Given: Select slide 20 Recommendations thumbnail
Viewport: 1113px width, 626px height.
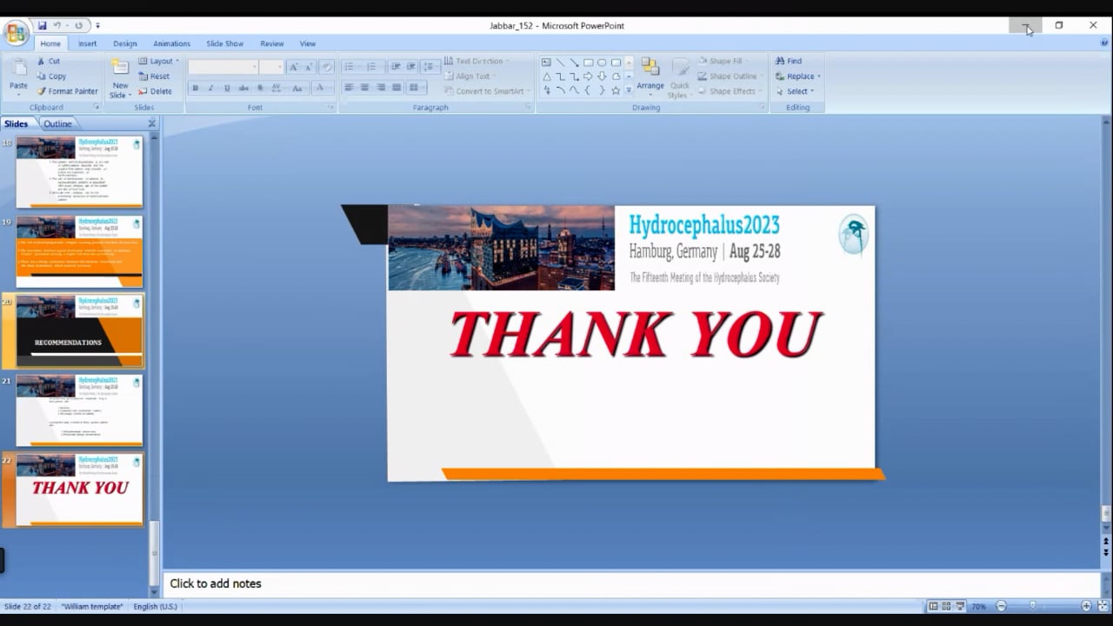Looking at the screenshot, I should click(79, 330).
